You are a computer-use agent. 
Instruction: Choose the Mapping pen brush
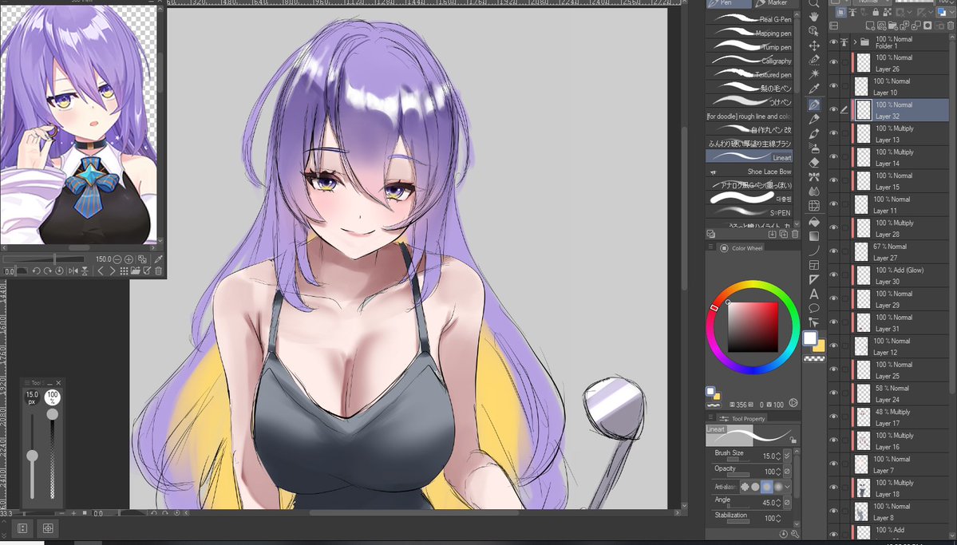749,33
